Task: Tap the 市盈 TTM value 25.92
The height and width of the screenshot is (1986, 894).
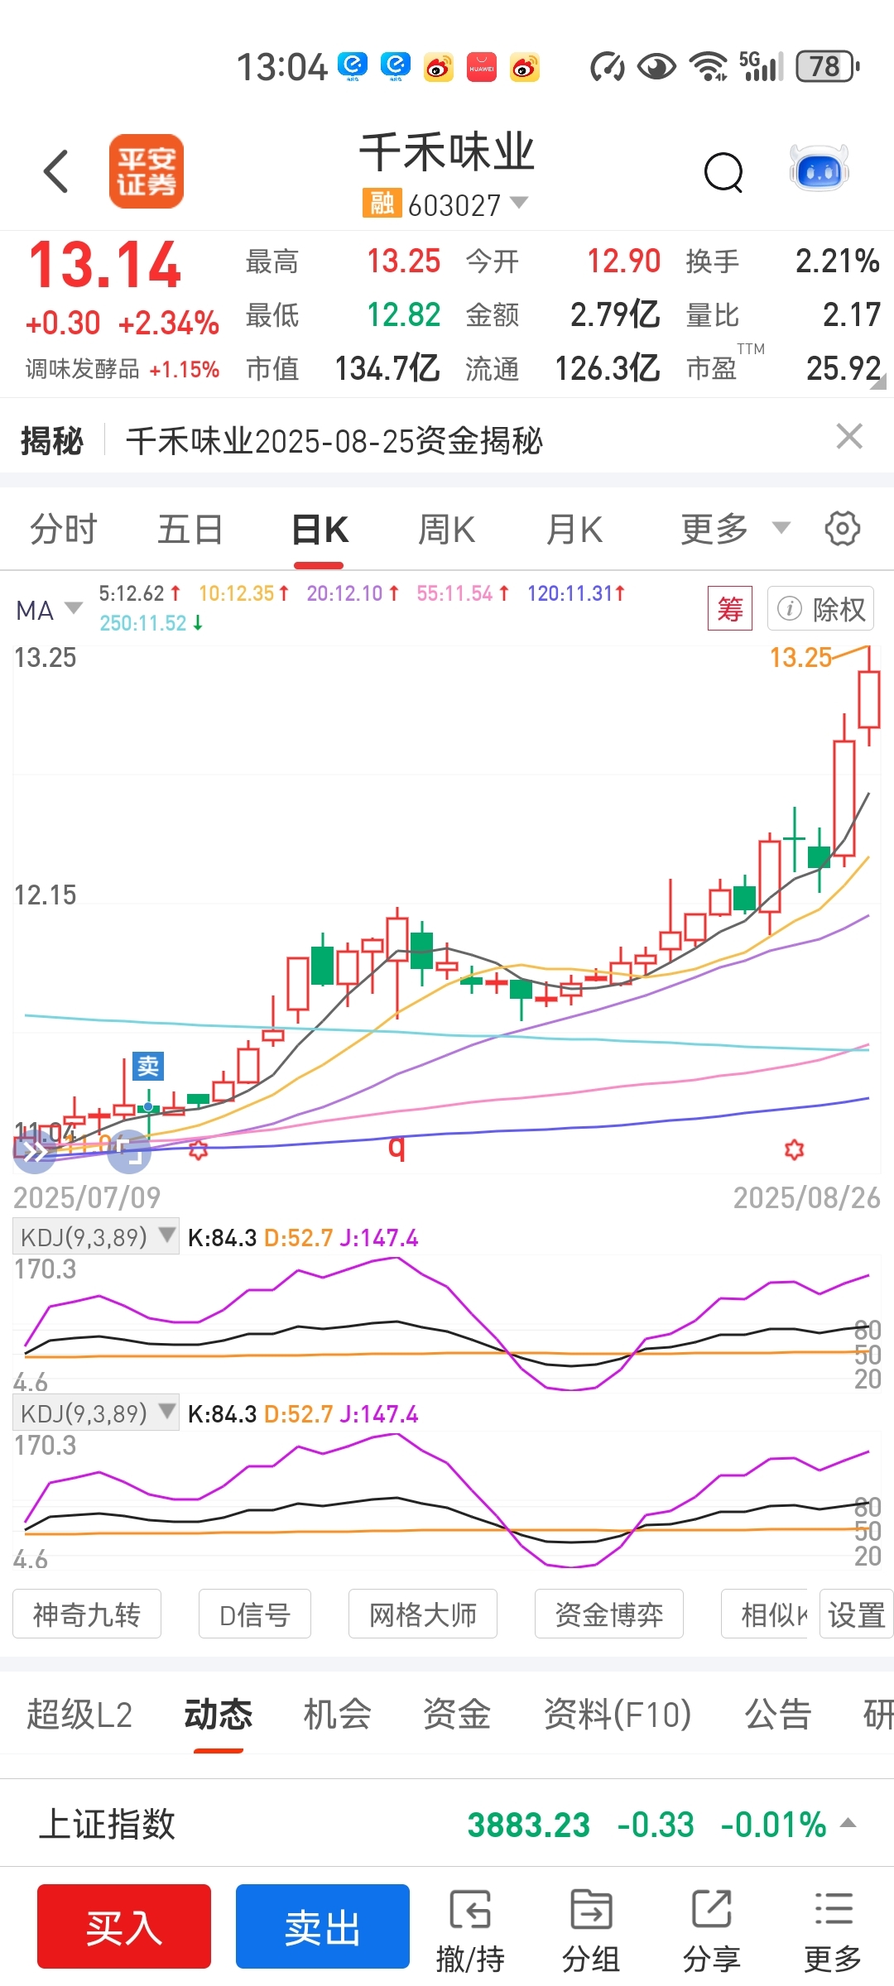Action: [844, 368]
